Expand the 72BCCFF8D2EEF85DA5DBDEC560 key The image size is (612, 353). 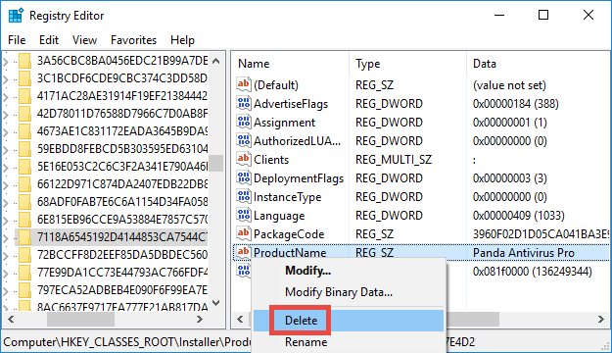[6, 256]
